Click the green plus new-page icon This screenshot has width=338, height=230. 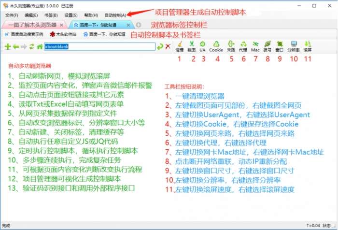(8, 46)
